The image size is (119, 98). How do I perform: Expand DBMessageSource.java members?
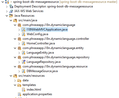tap(19, 71)
